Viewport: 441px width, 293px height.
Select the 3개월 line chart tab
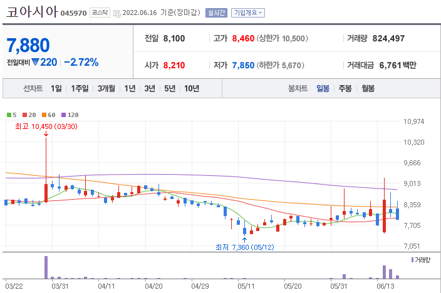tap(106, 88)
